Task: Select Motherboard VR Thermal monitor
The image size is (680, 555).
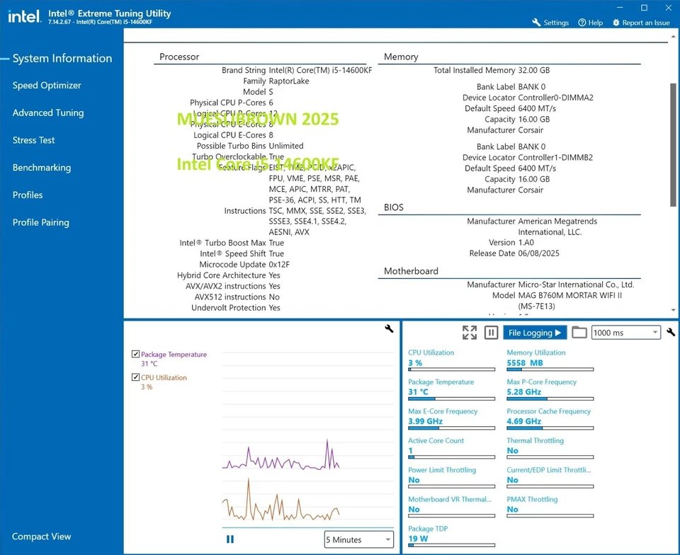Action: pyautogui.click(x=451, y=506)
